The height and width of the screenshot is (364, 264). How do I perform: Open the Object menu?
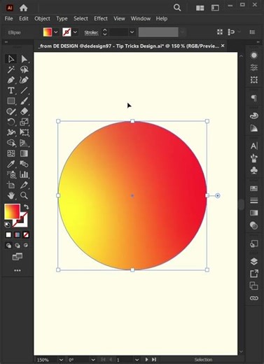point(42,18)
